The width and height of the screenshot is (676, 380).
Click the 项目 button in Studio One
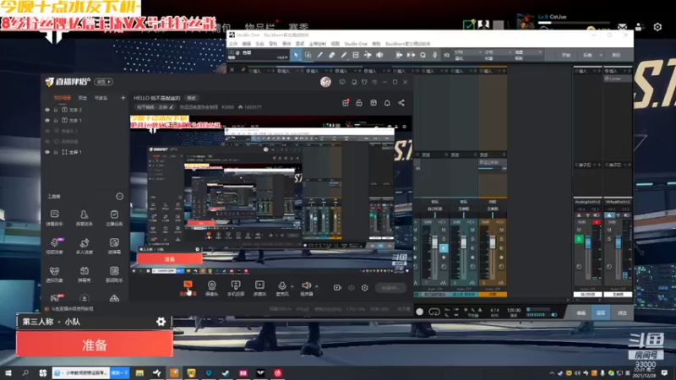pyautogui.click(x=616, y=55)
